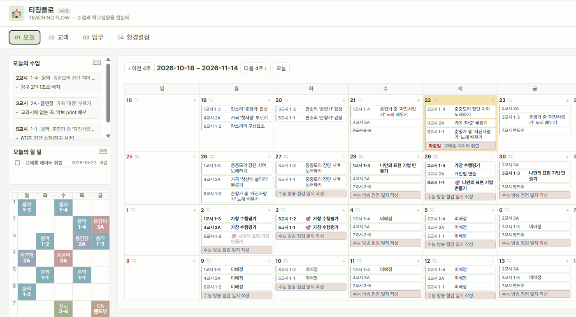Open the 3교시 2A 개인별 연습 entry
This screenshot has width=576, height=317.
[460, 174]
